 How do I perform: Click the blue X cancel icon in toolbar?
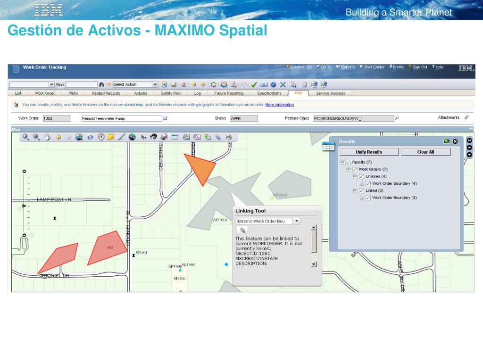coord(283,84)
